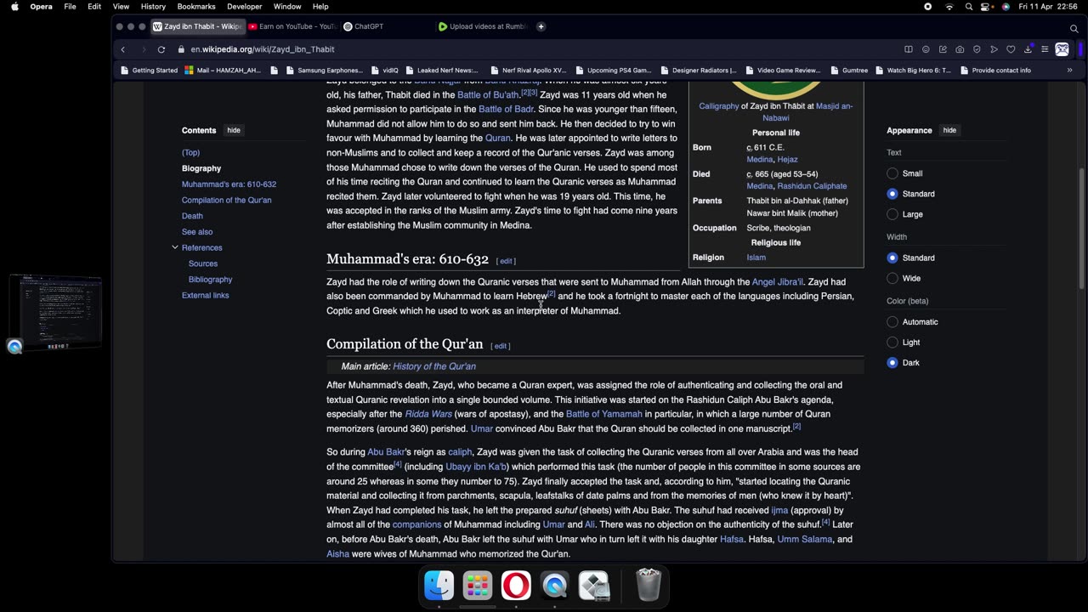The width and height of the screenshot is (1088, 612).
Task: Select Standard width option
Action: coord(892,258)
